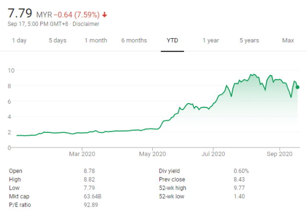Click the Div yield value 0.60%

241,171
